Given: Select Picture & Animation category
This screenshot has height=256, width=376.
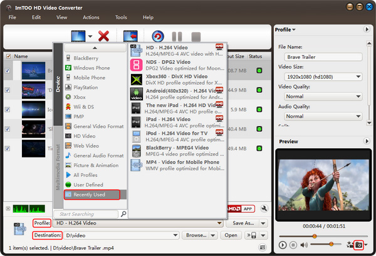Looking at the screenshot, I should (95, 165).
